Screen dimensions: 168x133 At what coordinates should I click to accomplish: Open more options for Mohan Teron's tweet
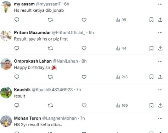click(160, 118)
